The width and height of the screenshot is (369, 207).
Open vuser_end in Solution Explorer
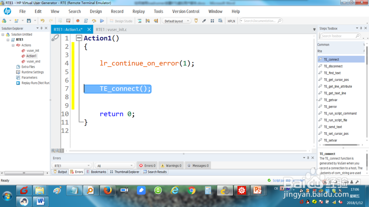tap(33, 61)
